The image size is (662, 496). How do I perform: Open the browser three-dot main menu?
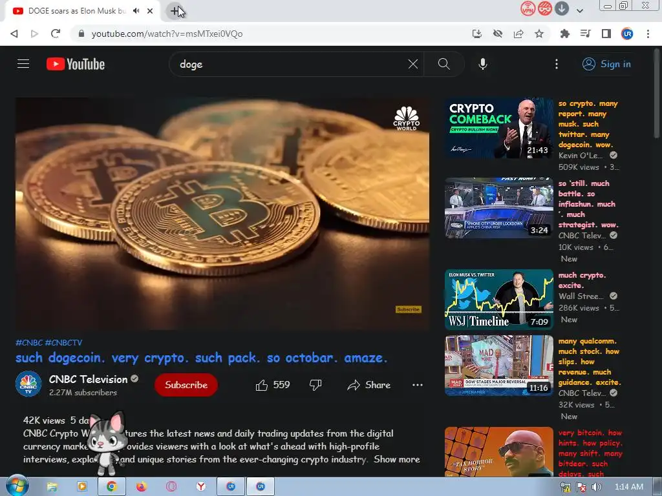[648, 34]
